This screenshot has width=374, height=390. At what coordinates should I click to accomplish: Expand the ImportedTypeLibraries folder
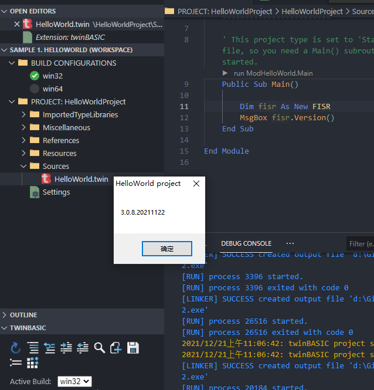coord(23,115)
